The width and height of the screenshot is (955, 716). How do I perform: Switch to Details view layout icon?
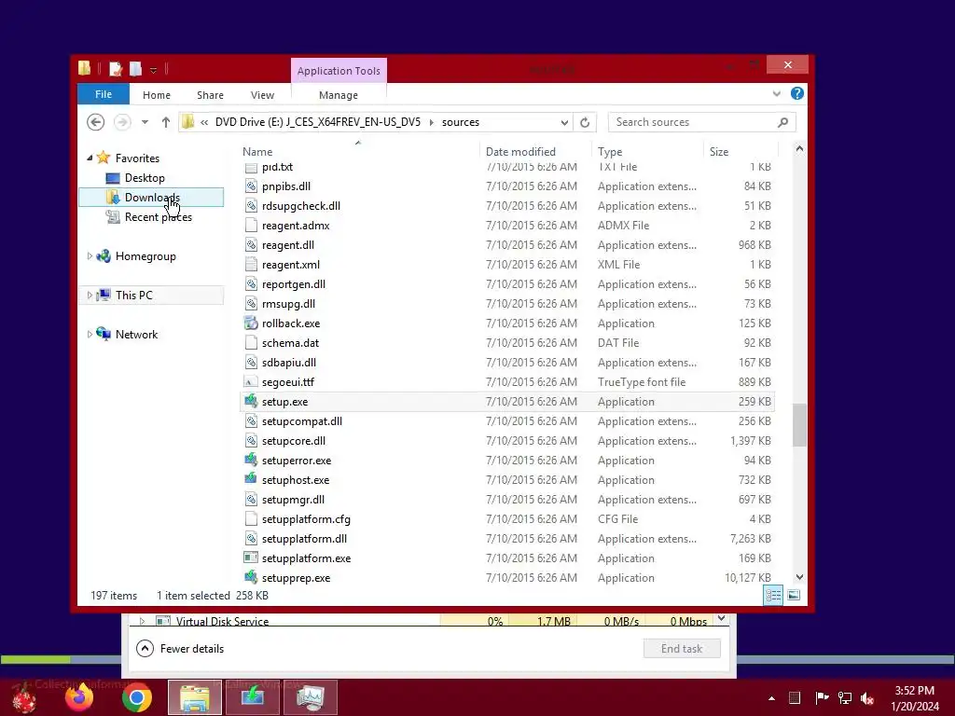coord(773,596)
